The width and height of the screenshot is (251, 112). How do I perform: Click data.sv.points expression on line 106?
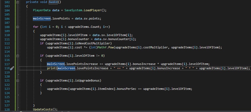[88, 19]
